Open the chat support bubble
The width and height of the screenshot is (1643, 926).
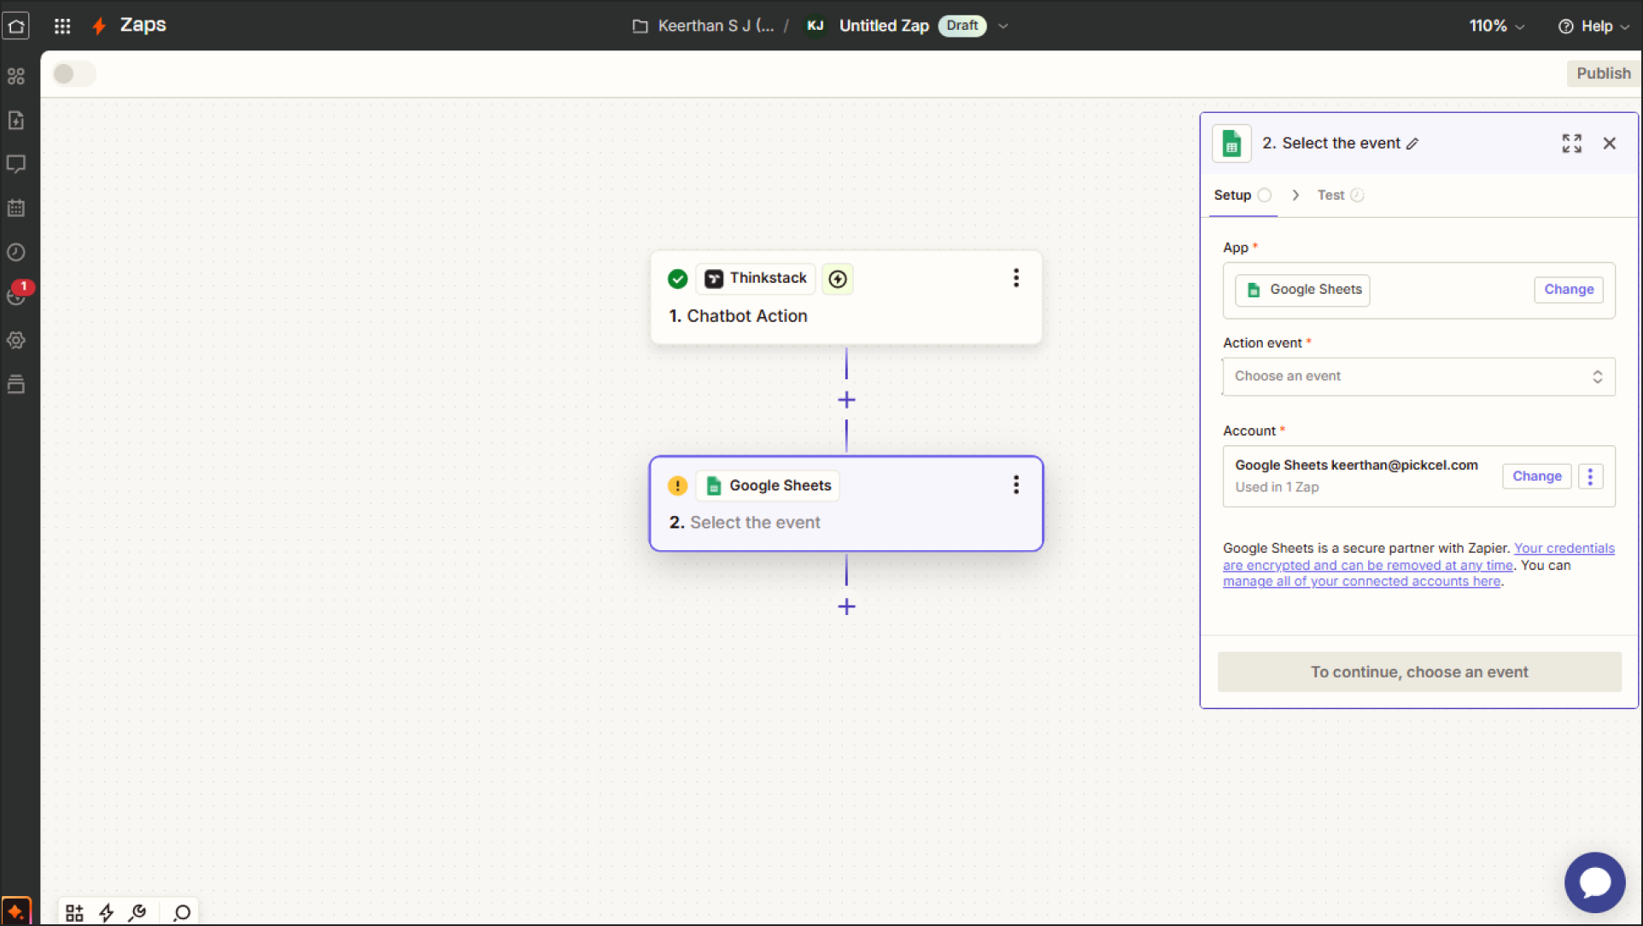coord(1594,882)
